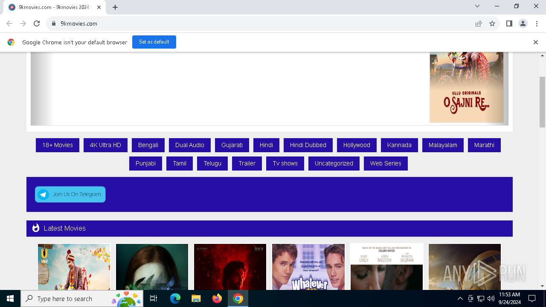Browse Hollywood movies category

(x=357, y=145)
